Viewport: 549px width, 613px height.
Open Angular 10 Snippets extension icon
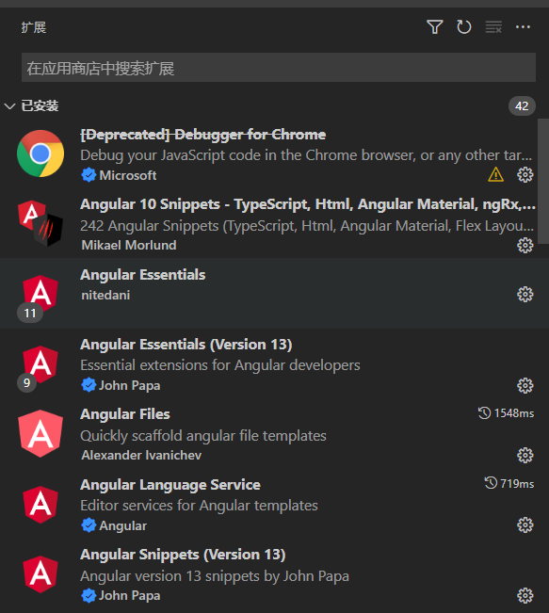click(40, 223)
